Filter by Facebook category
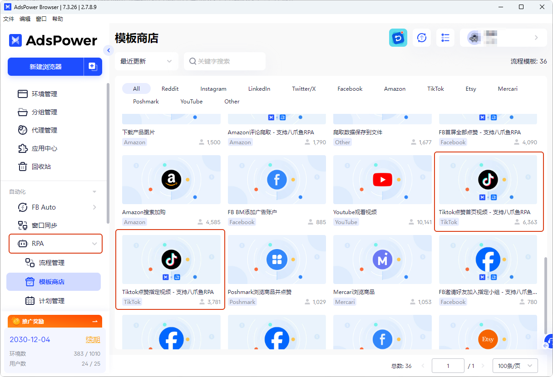 click(350, 88)
